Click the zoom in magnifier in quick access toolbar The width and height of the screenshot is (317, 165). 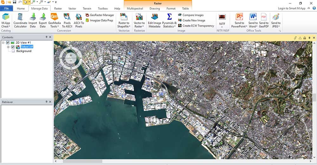(33, 2)
